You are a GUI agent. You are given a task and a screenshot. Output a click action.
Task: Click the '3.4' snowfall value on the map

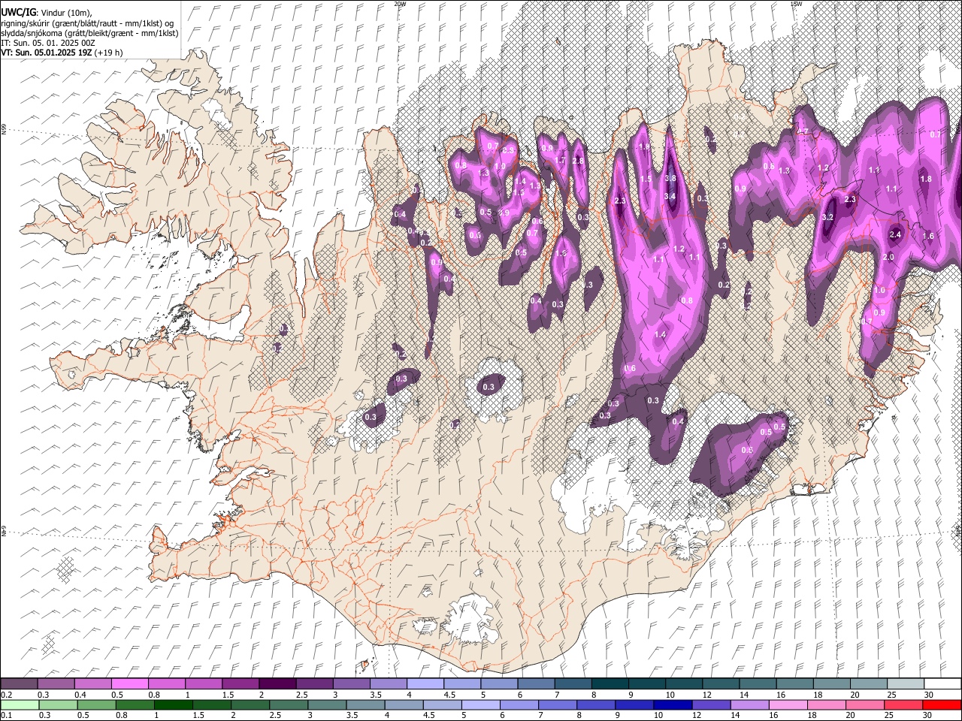(670, 197)
